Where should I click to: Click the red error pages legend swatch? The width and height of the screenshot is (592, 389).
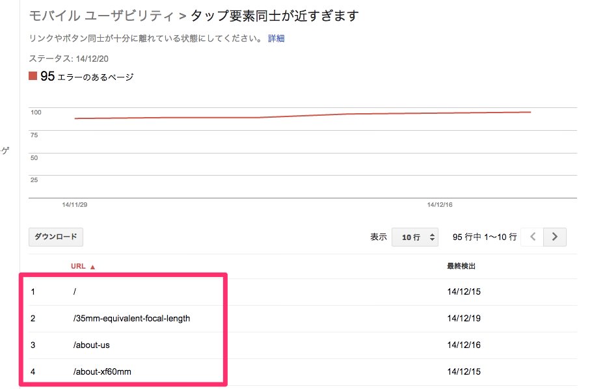click(33, 76)
